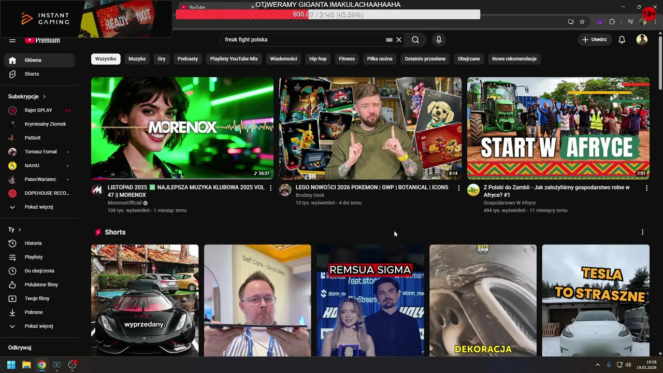Image resolution: width=663 pixels, height=373 pixels.
Task: Open Do obejrzenia in the sidebar
Action: pyautogui.click(x=39, y=271)
